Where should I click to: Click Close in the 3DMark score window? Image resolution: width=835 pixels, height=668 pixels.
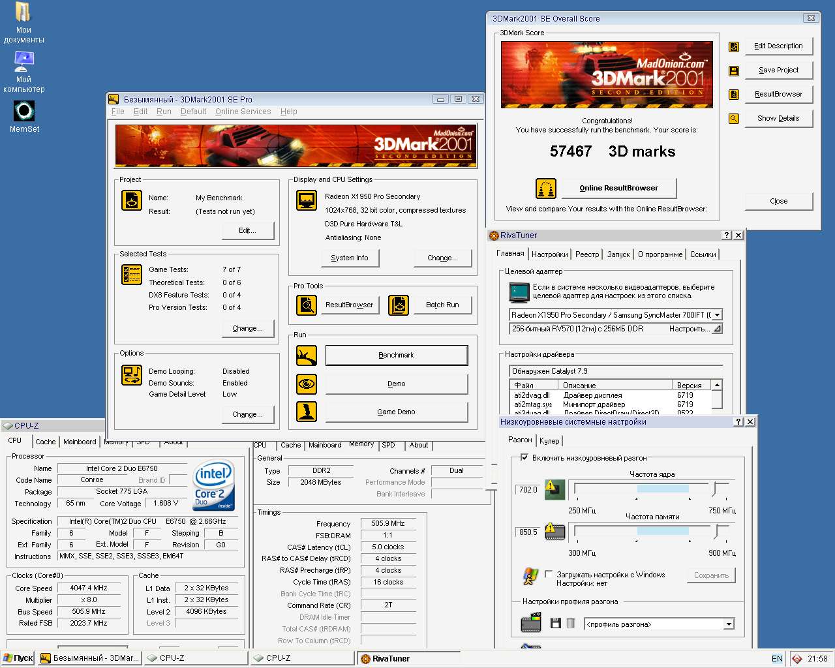click(779, 201)
